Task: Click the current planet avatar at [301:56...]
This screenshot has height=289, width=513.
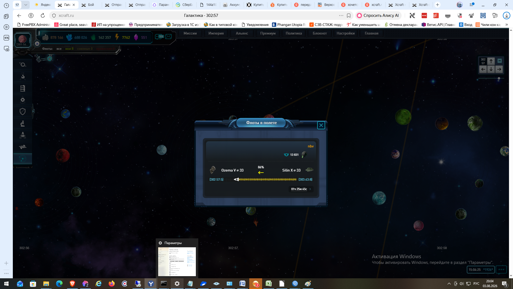Action: [x=22, y=40]
